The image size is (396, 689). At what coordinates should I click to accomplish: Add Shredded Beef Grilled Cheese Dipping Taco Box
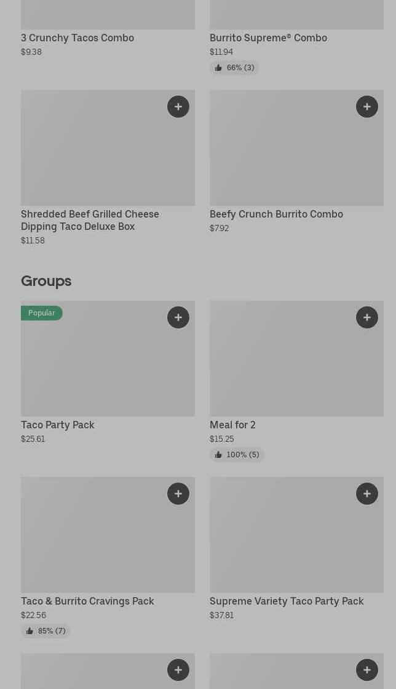(178, 107)
